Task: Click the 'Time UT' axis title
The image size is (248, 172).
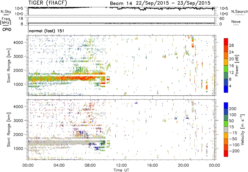Action: 121,170
